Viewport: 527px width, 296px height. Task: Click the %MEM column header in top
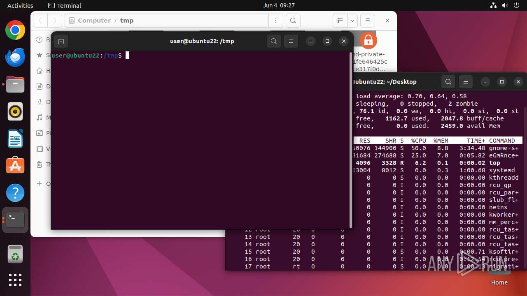click(x=441, y=141)
